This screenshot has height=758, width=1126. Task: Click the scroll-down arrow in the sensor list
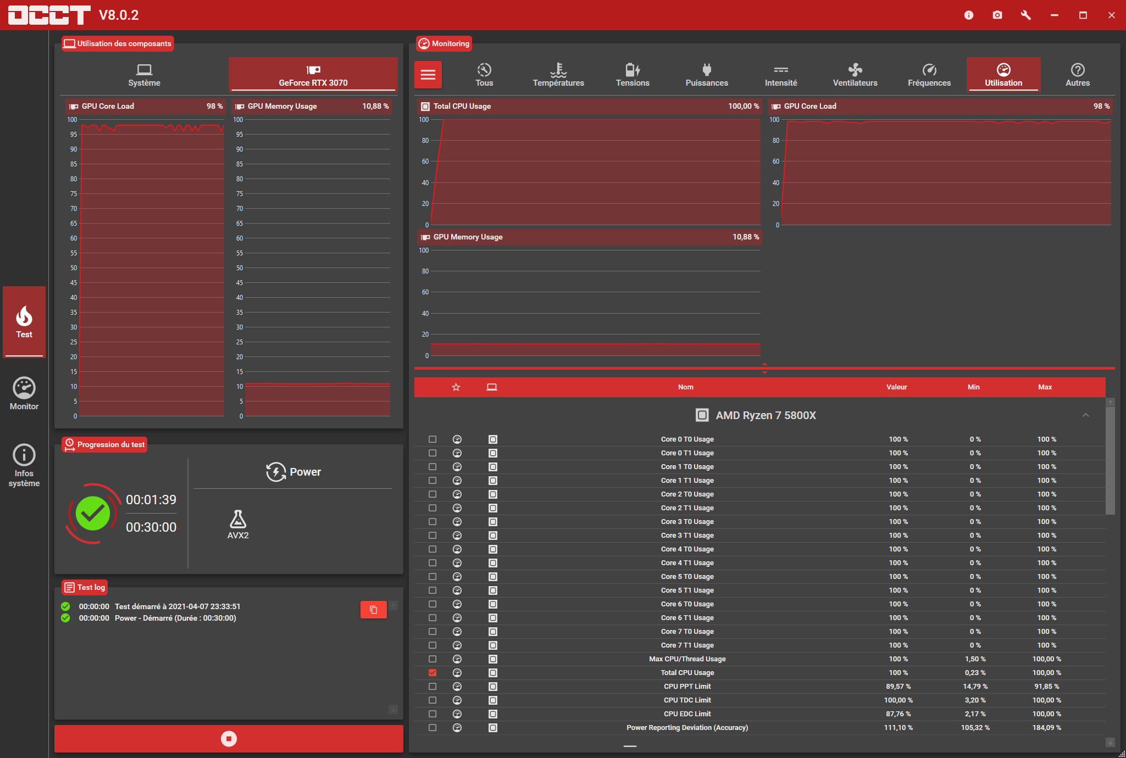point(1110,742)
